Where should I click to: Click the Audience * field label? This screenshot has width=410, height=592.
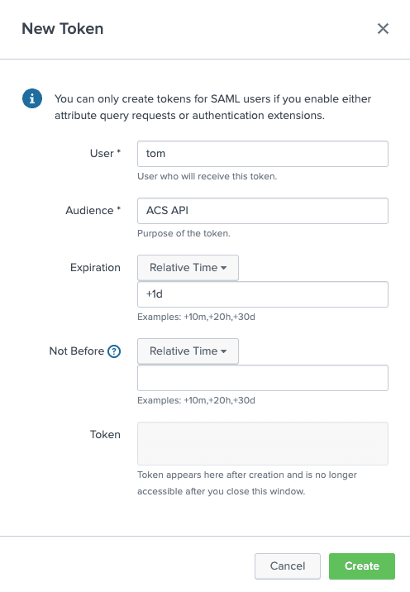[x=93, y=210]
